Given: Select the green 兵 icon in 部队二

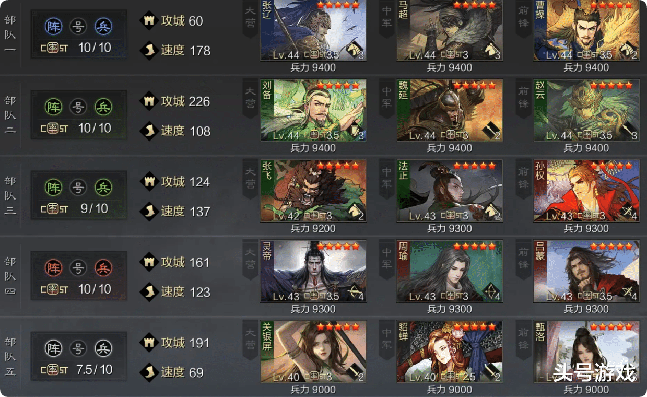Looking at the screenshot, I should [x=103, y=108].
